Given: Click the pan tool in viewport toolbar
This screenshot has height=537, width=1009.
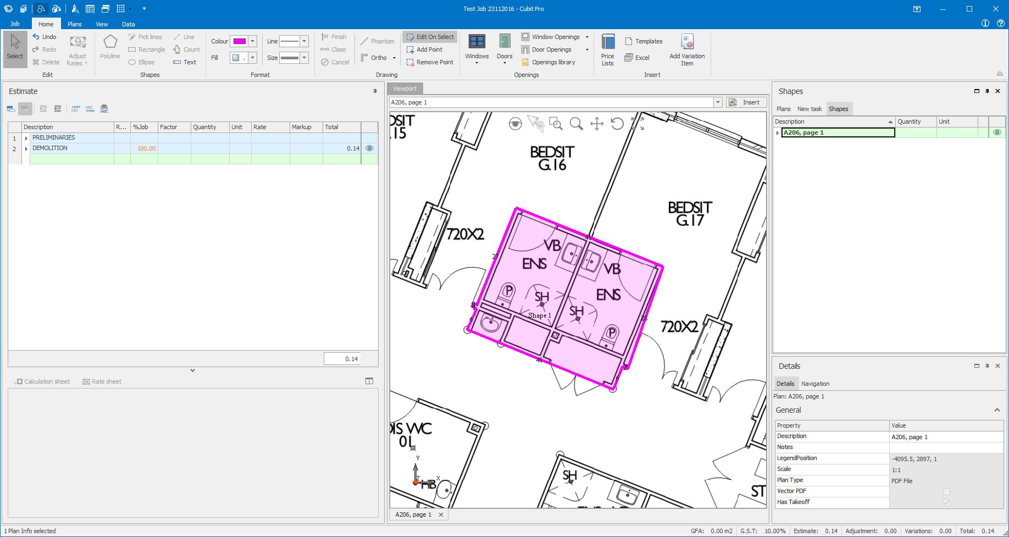Looking at the screenshot, I should pyautogui.click(x=597, y=124).
